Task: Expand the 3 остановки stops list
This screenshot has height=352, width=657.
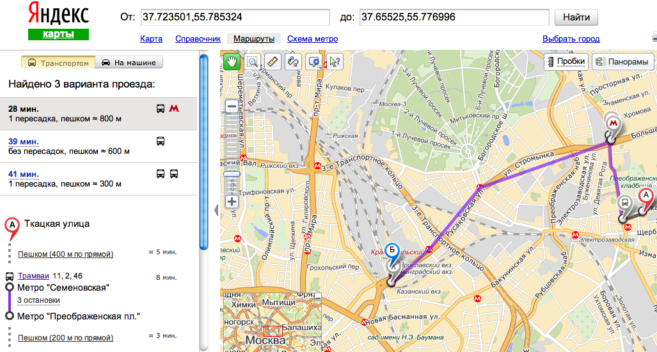Action: pyautogui.click(x=38, y=300)
